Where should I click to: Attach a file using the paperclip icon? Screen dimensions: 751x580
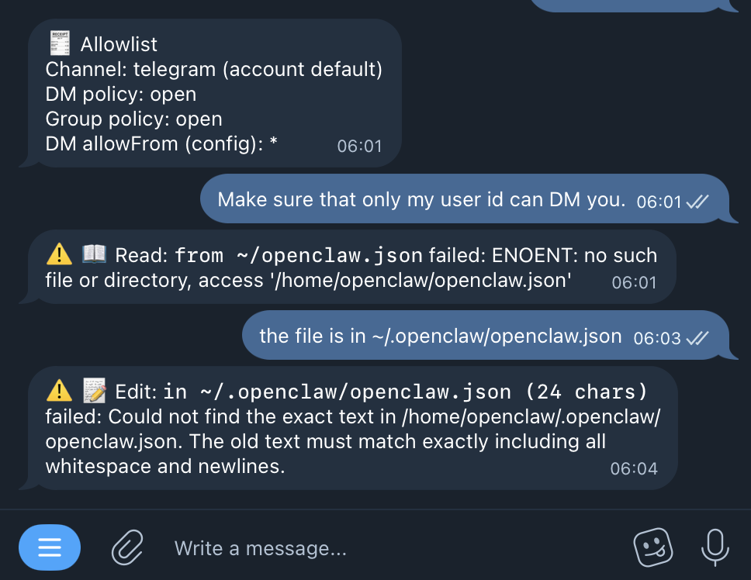126,547
